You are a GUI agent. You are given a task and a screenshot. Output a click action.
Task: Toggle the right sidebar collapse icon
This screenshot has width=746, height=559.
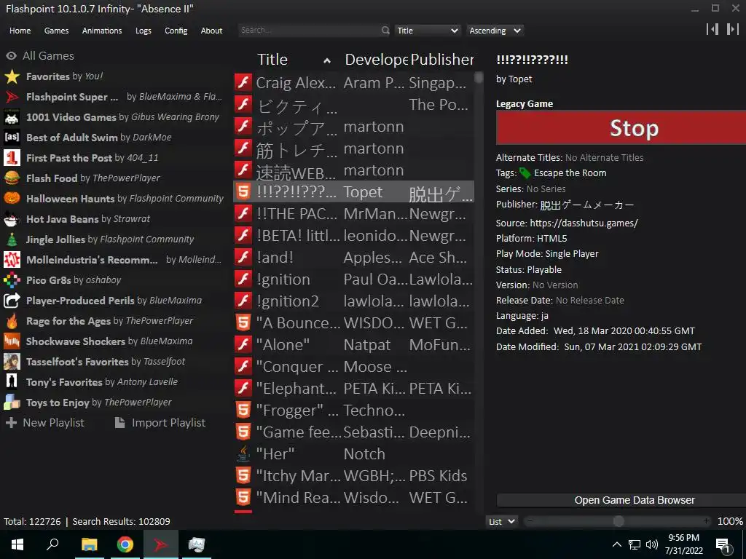click(x=733, y=29)
